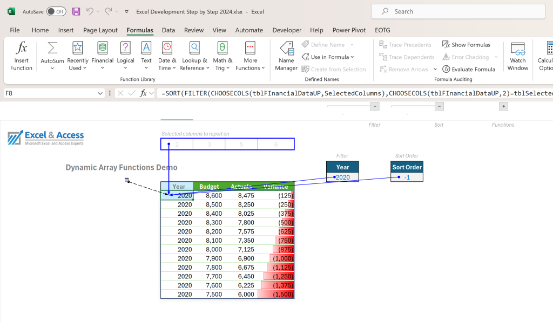
Task: Click the AutoSum sigma icon
Action: click(x=52, y=48)
